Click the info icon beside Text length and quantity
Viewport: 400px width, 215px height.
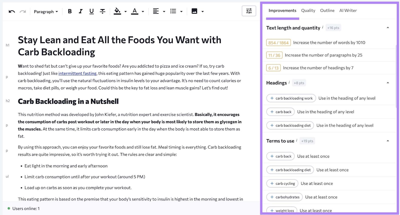(322, 27)
